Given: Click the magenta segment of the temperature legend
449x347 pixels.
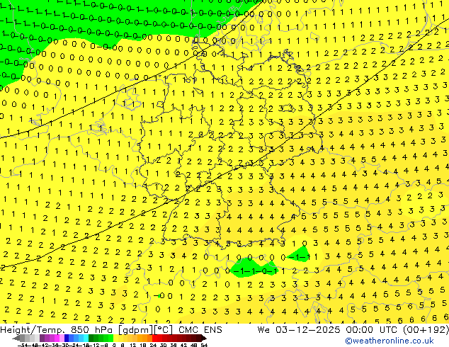Looking at the screenshot, I should pyautogui.click(x=57, y=339).
